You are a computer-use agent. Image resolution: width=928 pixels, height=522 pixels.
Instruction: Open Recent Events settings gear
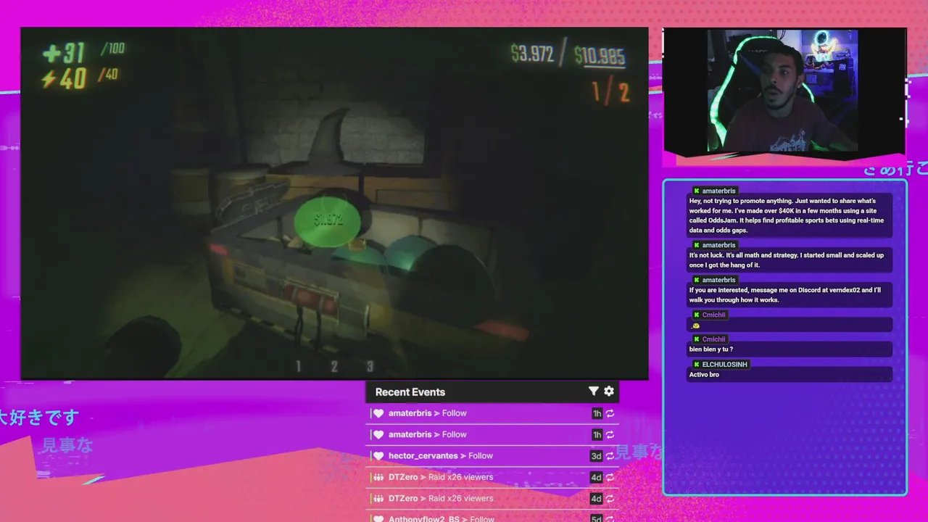609,391
